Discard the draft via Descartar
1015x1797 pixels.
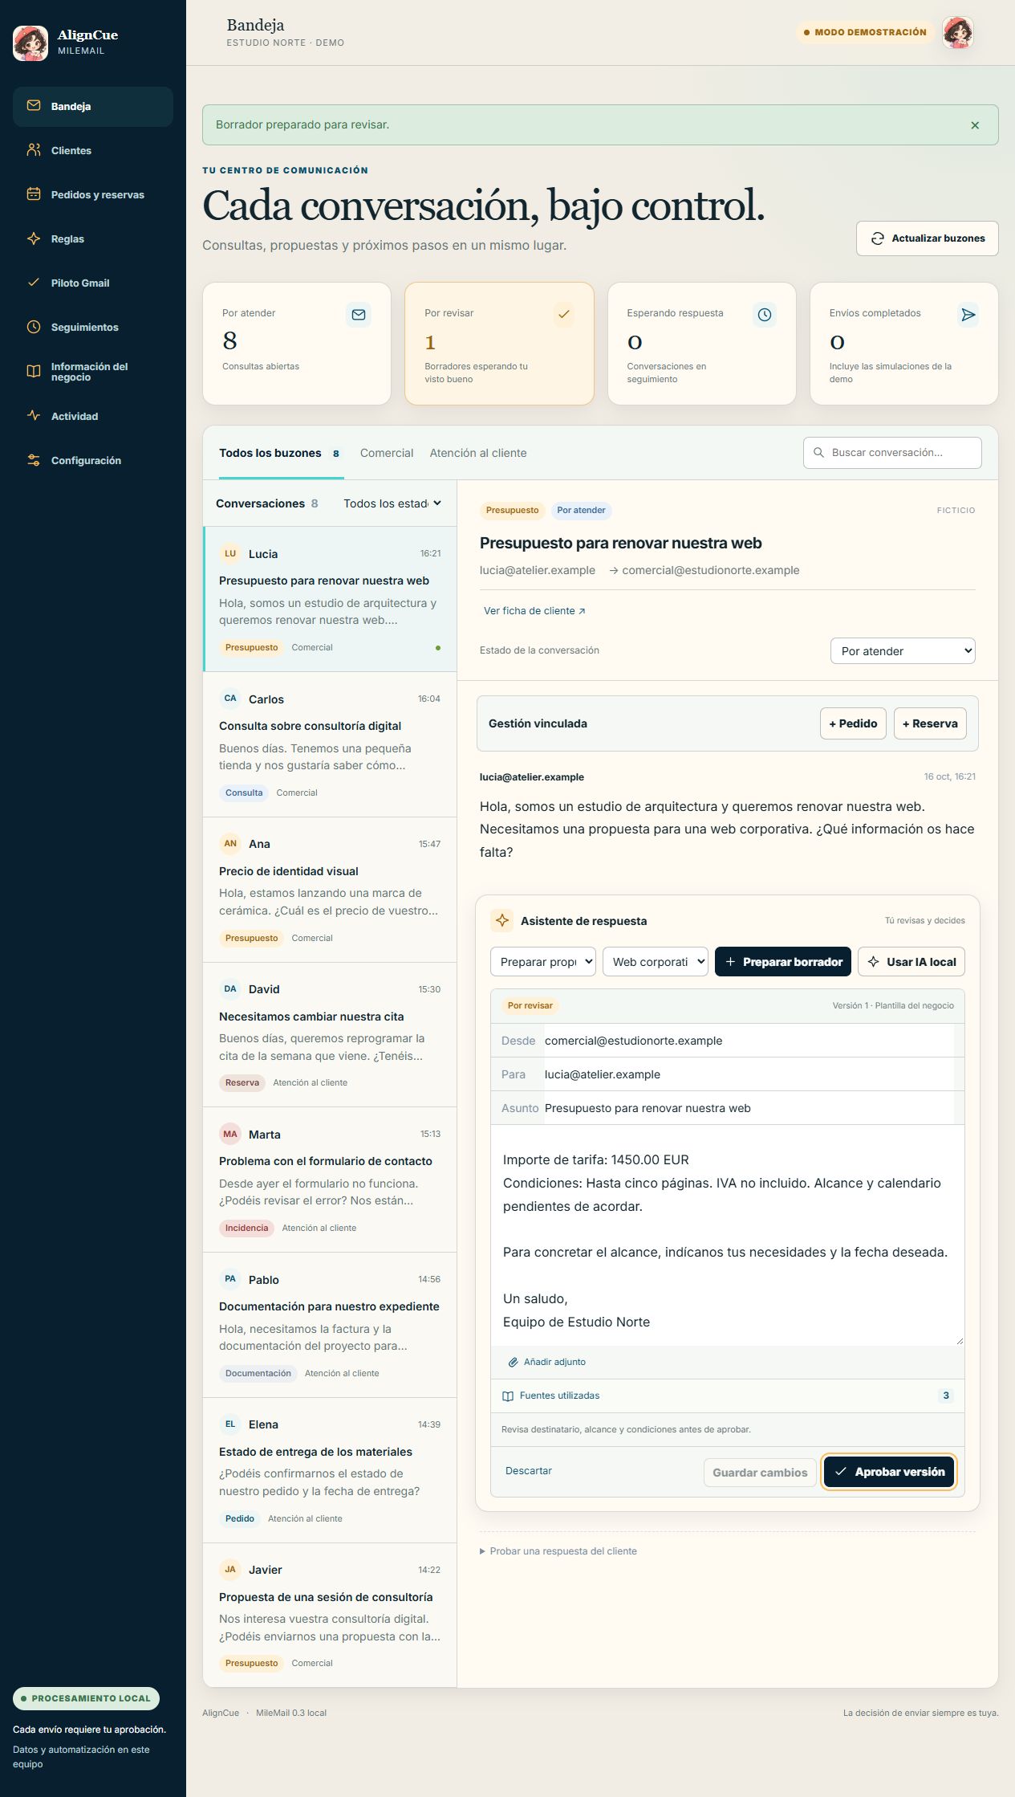(x=529, y=1471)
